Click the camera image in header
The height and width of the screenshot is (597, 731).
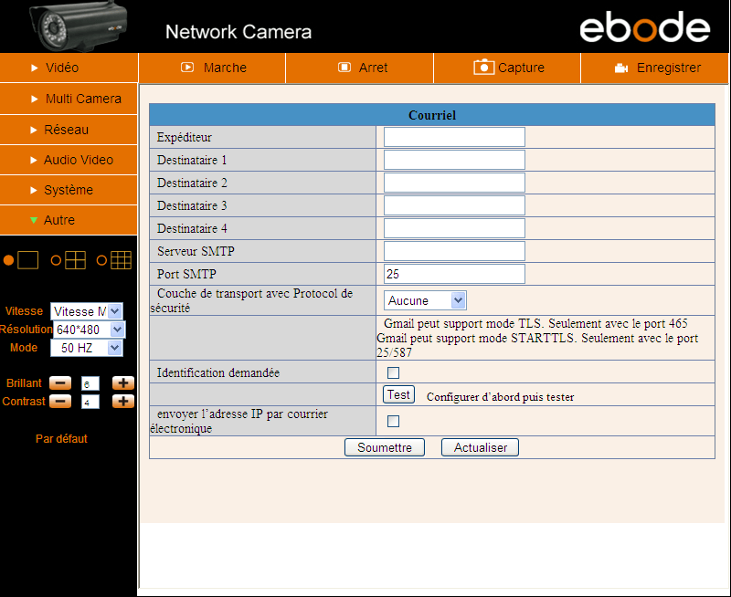79,26
